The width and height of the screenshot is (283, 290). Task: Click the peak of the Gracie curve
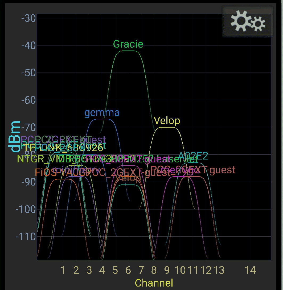click(x=128, y=51)
